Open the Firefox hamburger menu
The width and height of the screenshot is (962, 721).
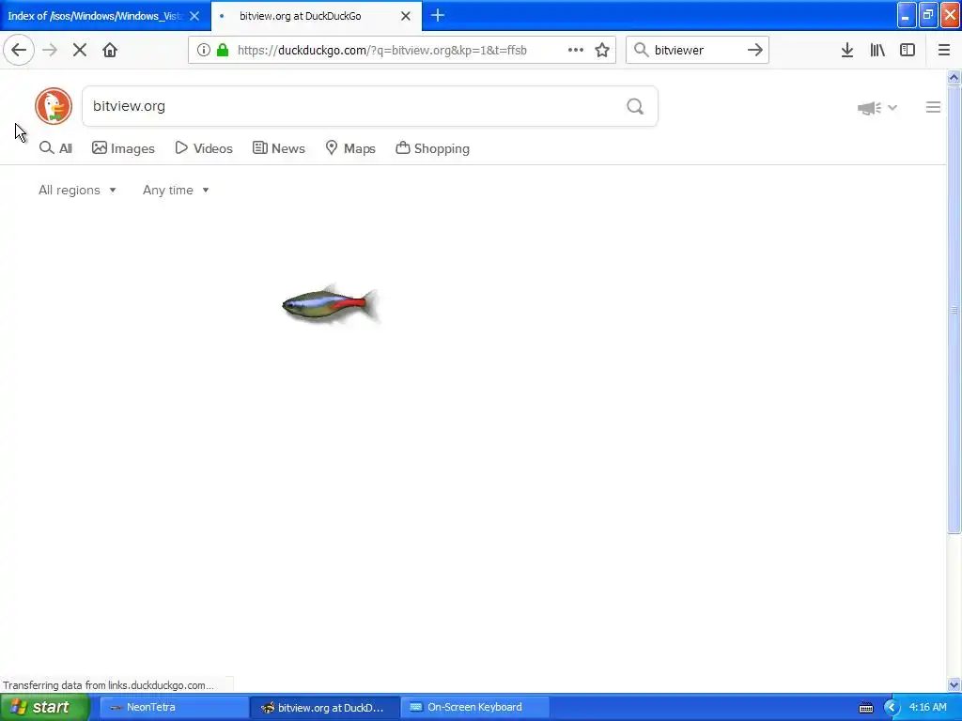click(943, 51)
